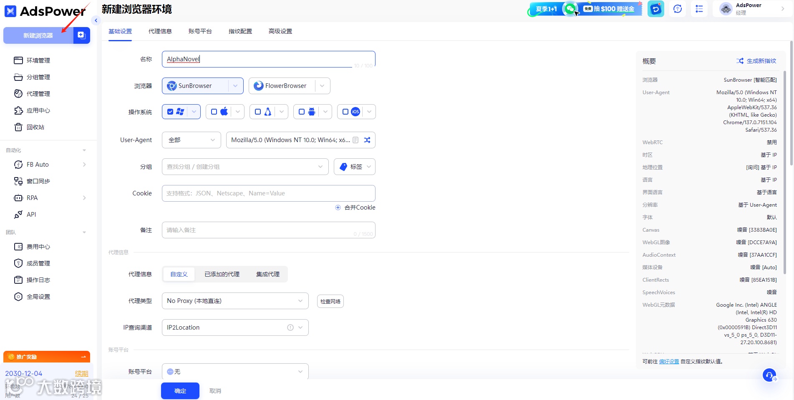The height and width of the screenshot is (400, 794).
Task: Click the 确定 button
Action: tap(180, 391)
